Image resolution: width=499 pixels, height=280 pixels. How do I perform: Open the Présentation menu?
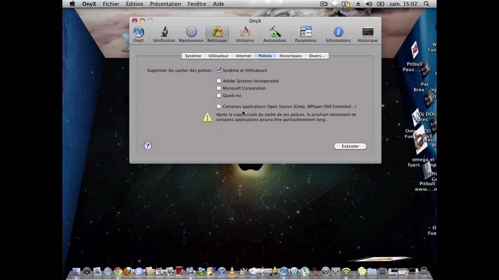click(x=165, y=4)
